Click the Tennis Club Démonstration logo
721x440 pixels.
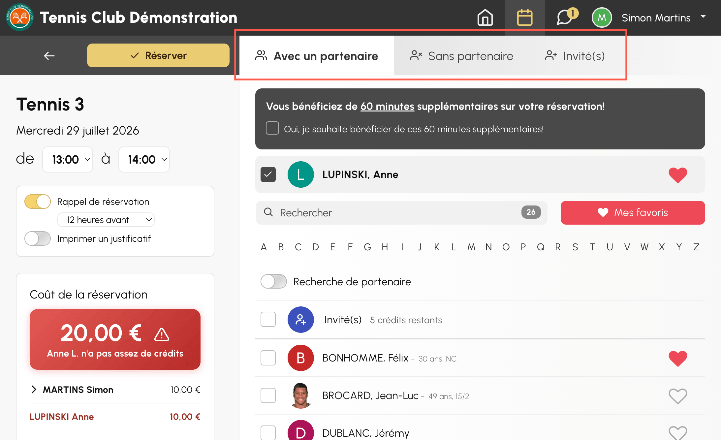(20, 17)
